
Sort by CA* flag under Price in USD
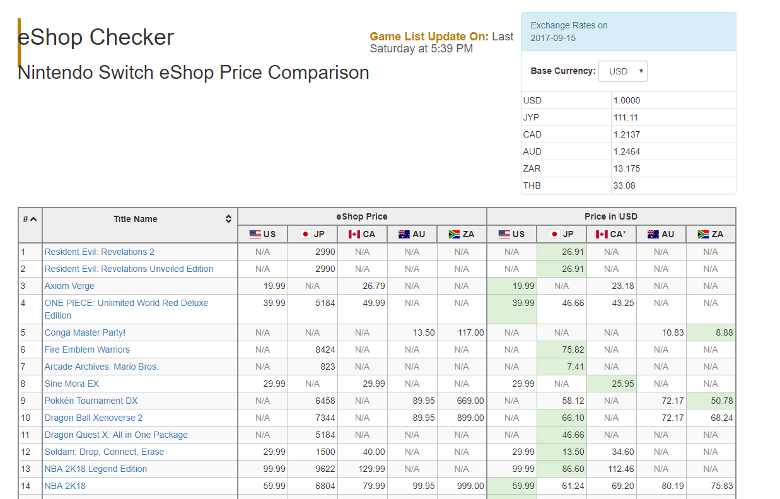point(611,234)
